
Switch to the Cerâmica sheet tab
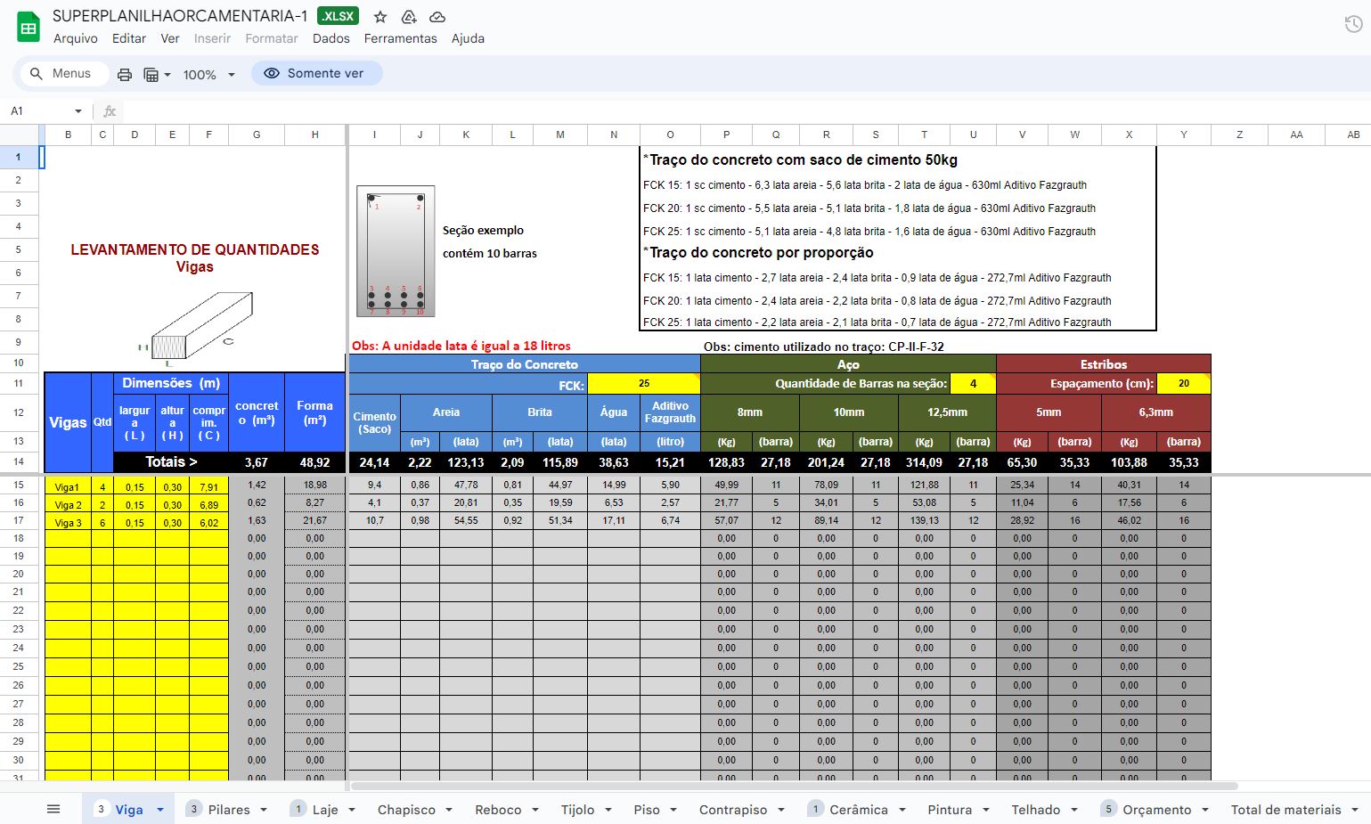(x=858, y=810)
